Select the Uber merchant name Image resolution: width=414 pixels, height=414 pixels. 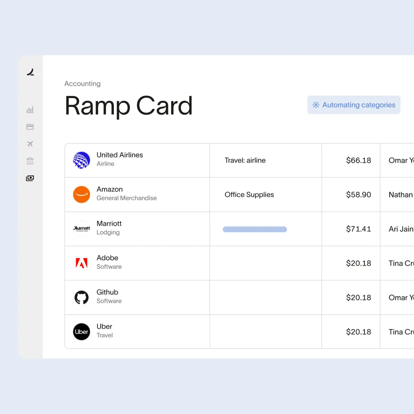point(104,326)
